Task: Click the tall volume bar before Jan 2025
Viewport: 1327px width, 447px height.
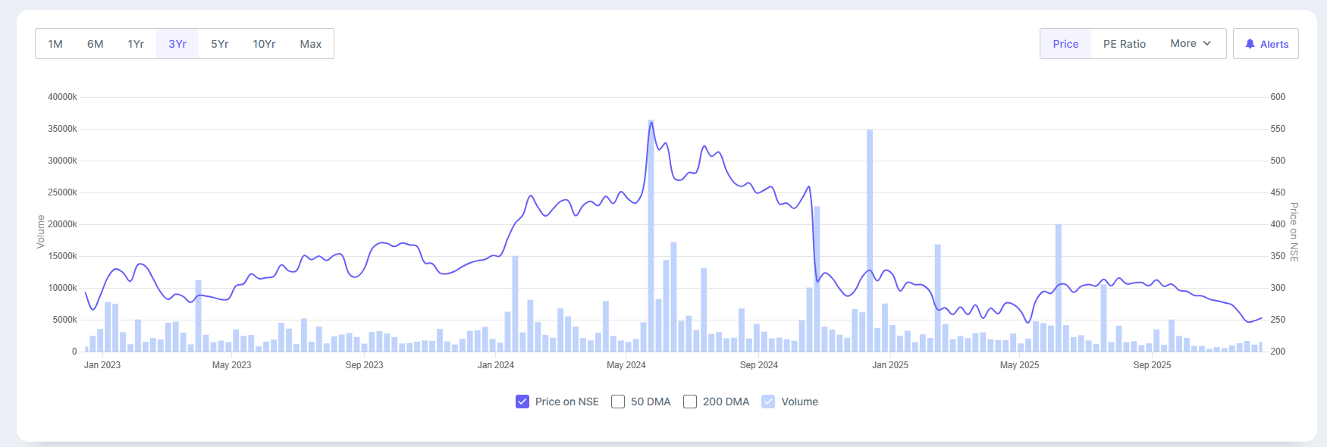Action: (x=870, y=242)
